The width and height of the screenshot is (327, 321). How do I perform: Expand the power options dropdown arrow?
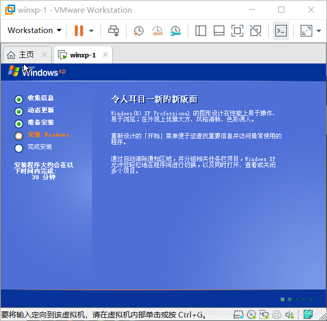point(91,31)
